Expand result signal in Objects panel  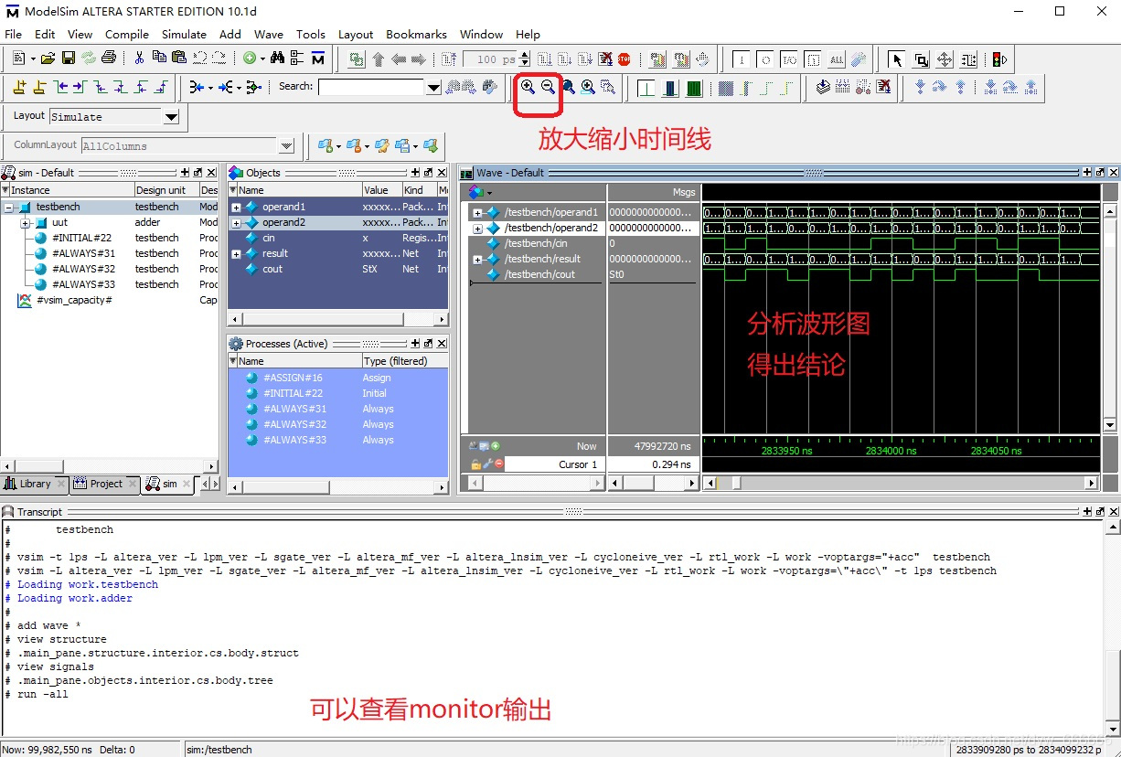(236, 254)
